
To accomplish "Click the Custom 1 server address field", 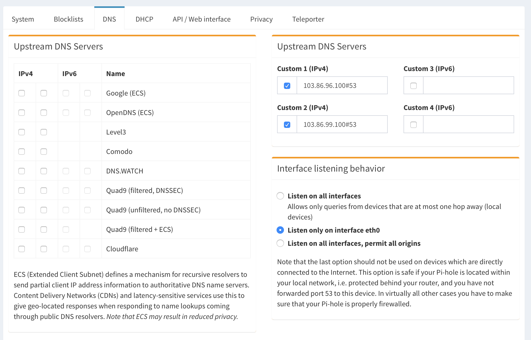I will click(x=342, y=85).
